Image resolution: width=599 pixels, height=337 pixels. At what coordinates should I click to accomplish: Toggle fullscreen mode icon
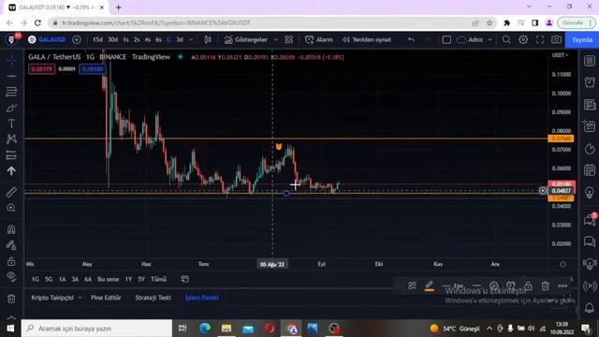coord(540,39)
